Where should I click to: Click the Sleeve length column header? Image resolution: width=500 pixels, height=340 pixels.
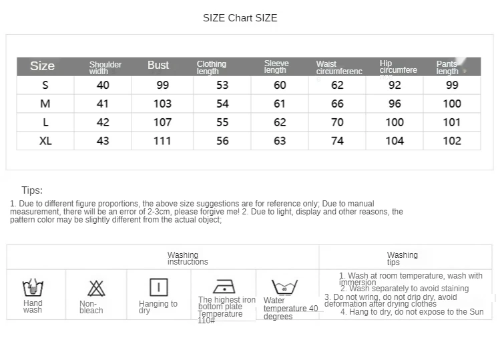tap(276, 67)
